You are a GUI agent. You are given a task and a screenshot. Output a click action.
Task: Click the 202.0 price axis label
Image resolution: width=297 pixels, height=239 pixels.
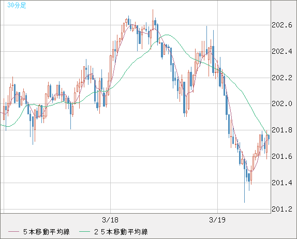tap(282, 104)
